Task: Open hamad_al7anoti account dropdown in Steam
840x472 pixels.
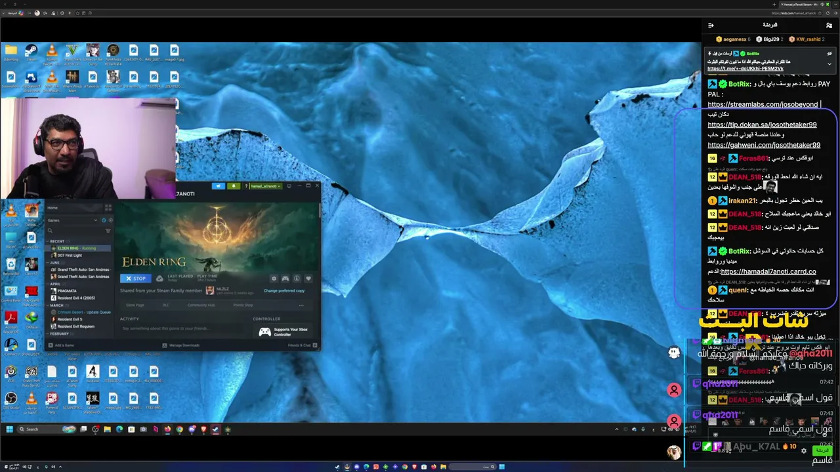Action: click(265, 186)
